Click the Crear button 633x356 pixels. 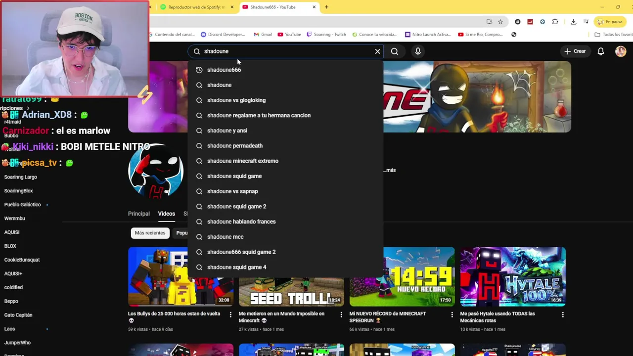[575, 51]
